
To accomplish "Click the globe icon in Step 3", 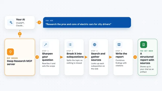I will [94, 44].
